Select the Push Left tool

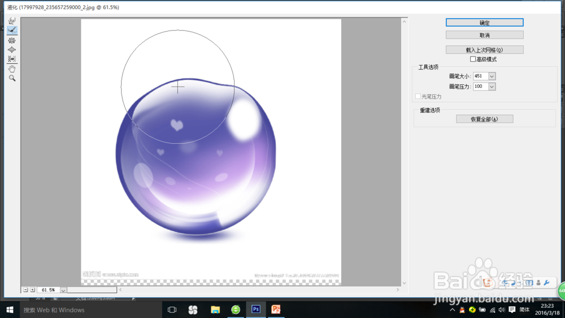12,59
